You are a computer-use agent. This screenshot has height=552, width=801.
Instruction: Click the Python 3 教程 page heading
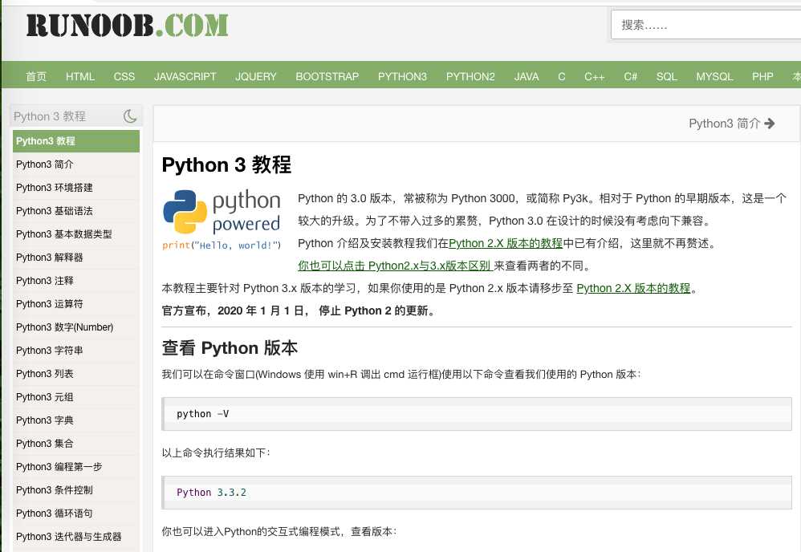pyautogui.click(x=226, y=165)
